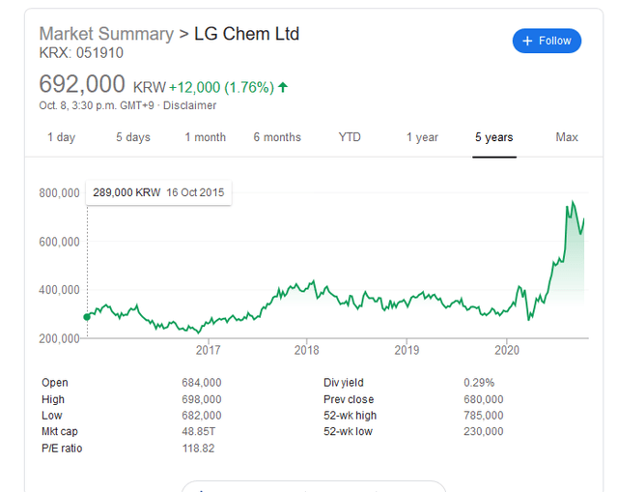Open the Market Summary link
This screenshot has height=492, width=618.
(106, 34)
